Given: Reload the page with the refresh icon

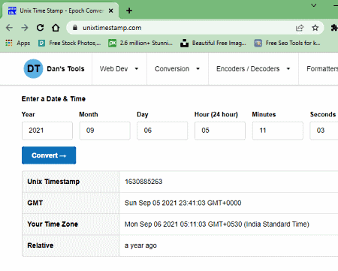Looking at the screenshot, I should (40, 28).
